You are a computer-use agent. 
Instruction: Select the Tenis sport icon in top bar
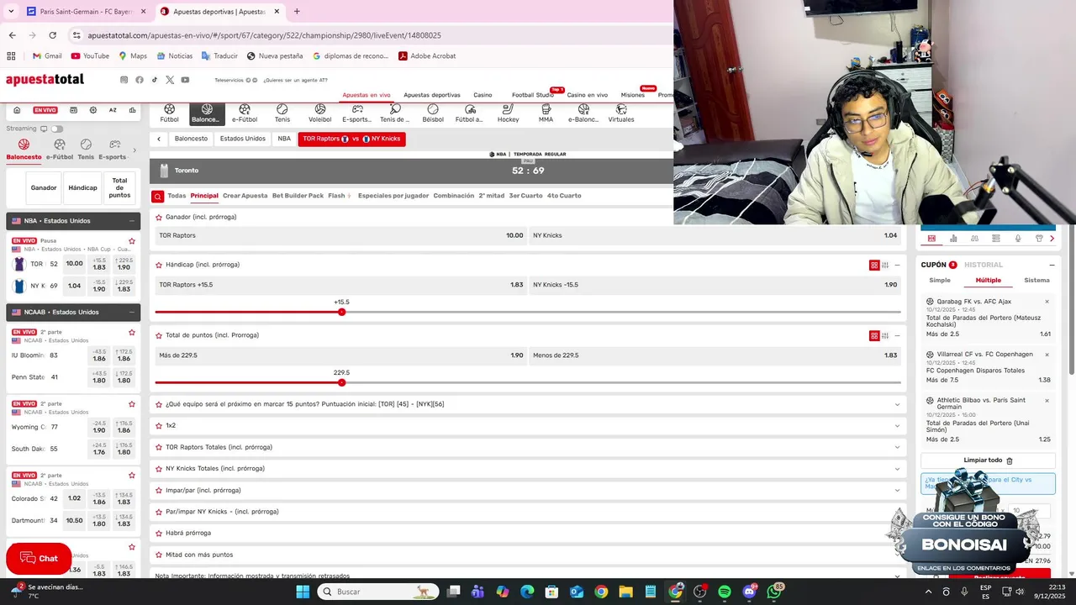click(282, 113)
